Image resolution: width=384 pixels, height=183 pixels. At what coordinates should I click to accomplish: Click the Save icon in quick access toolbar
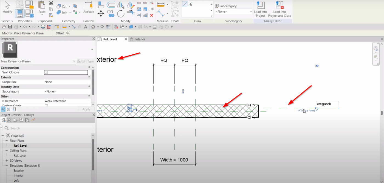click(10, 27)
